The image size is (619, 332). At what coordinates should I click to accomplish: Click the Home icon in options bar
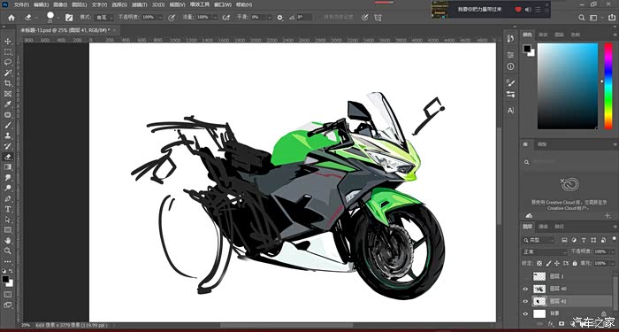tap(11, 18)
